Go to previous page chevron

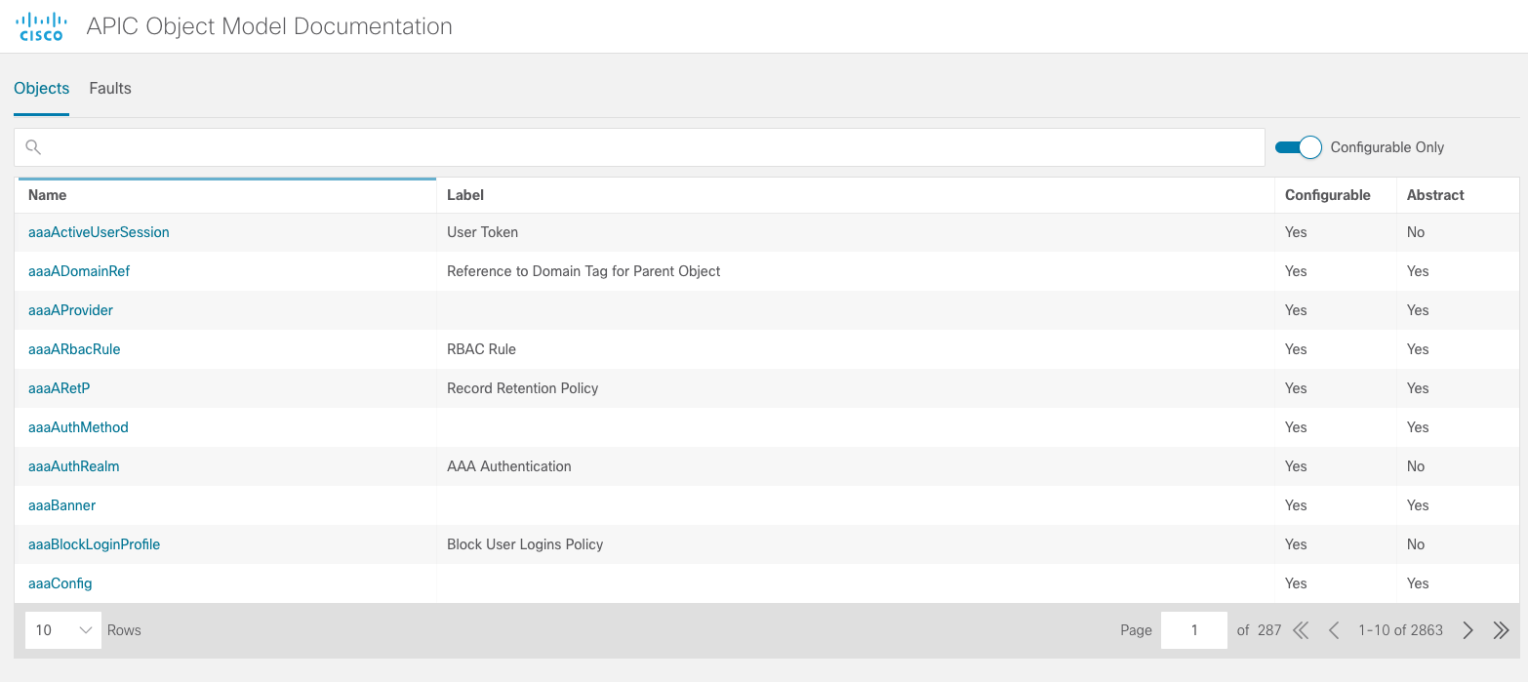click(x=1334, y=630)
